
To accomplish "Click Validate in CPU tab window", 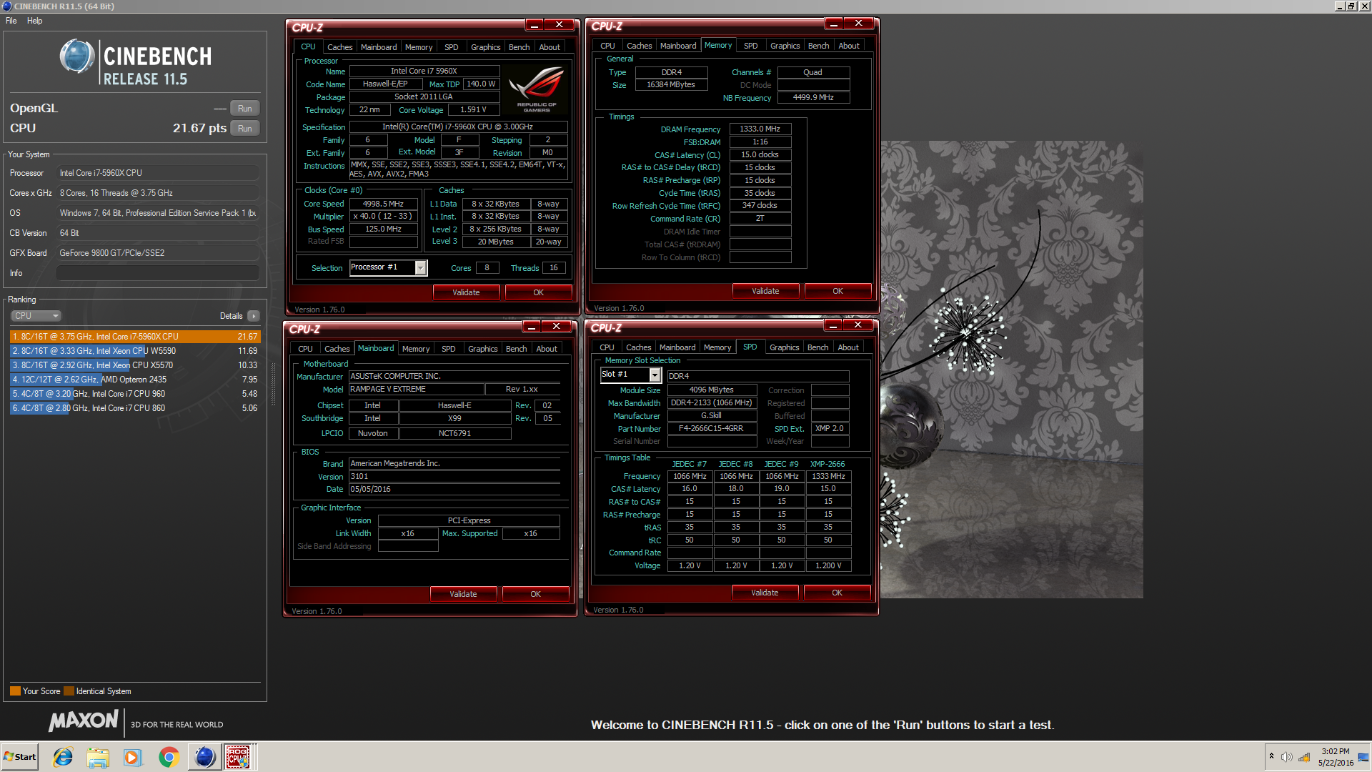I will point(466,292).
